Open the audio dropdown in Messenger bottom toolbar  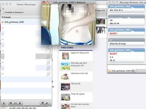point(48,103)
